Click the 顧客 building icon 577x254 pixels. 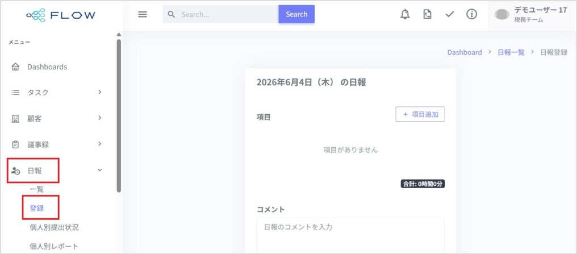pyautogui.click(x=15, y=119)
